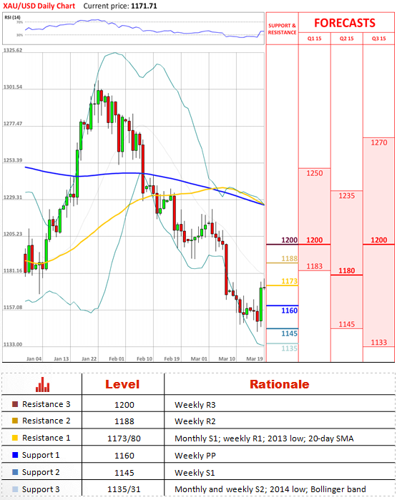Click the Rationale column header
This screenshot has height=500, width=397.
(280, 384)
